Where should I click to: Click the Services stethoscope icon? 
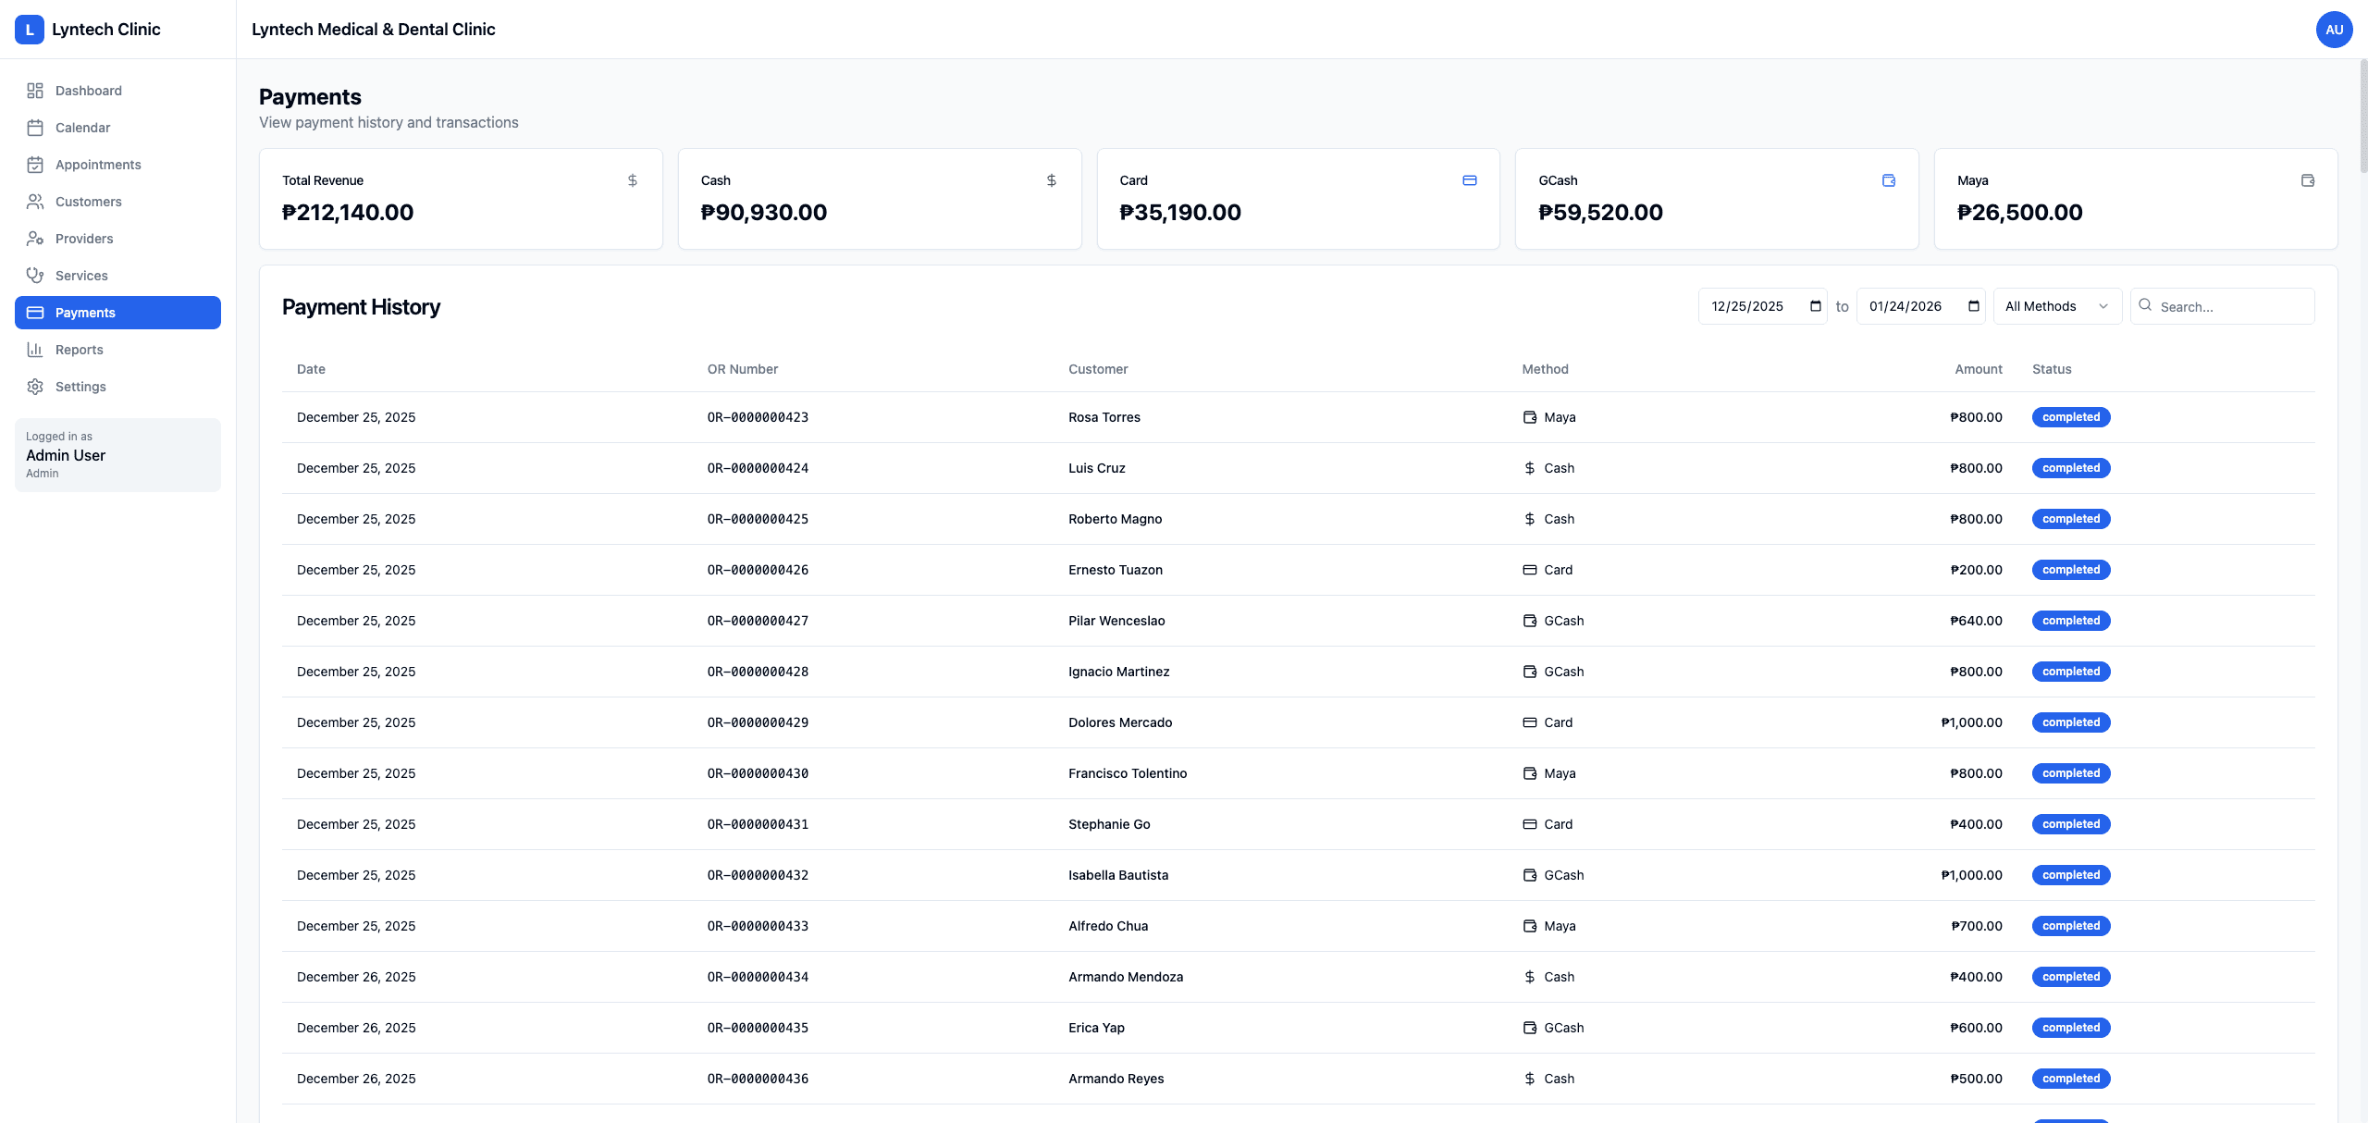pos(35,276)
